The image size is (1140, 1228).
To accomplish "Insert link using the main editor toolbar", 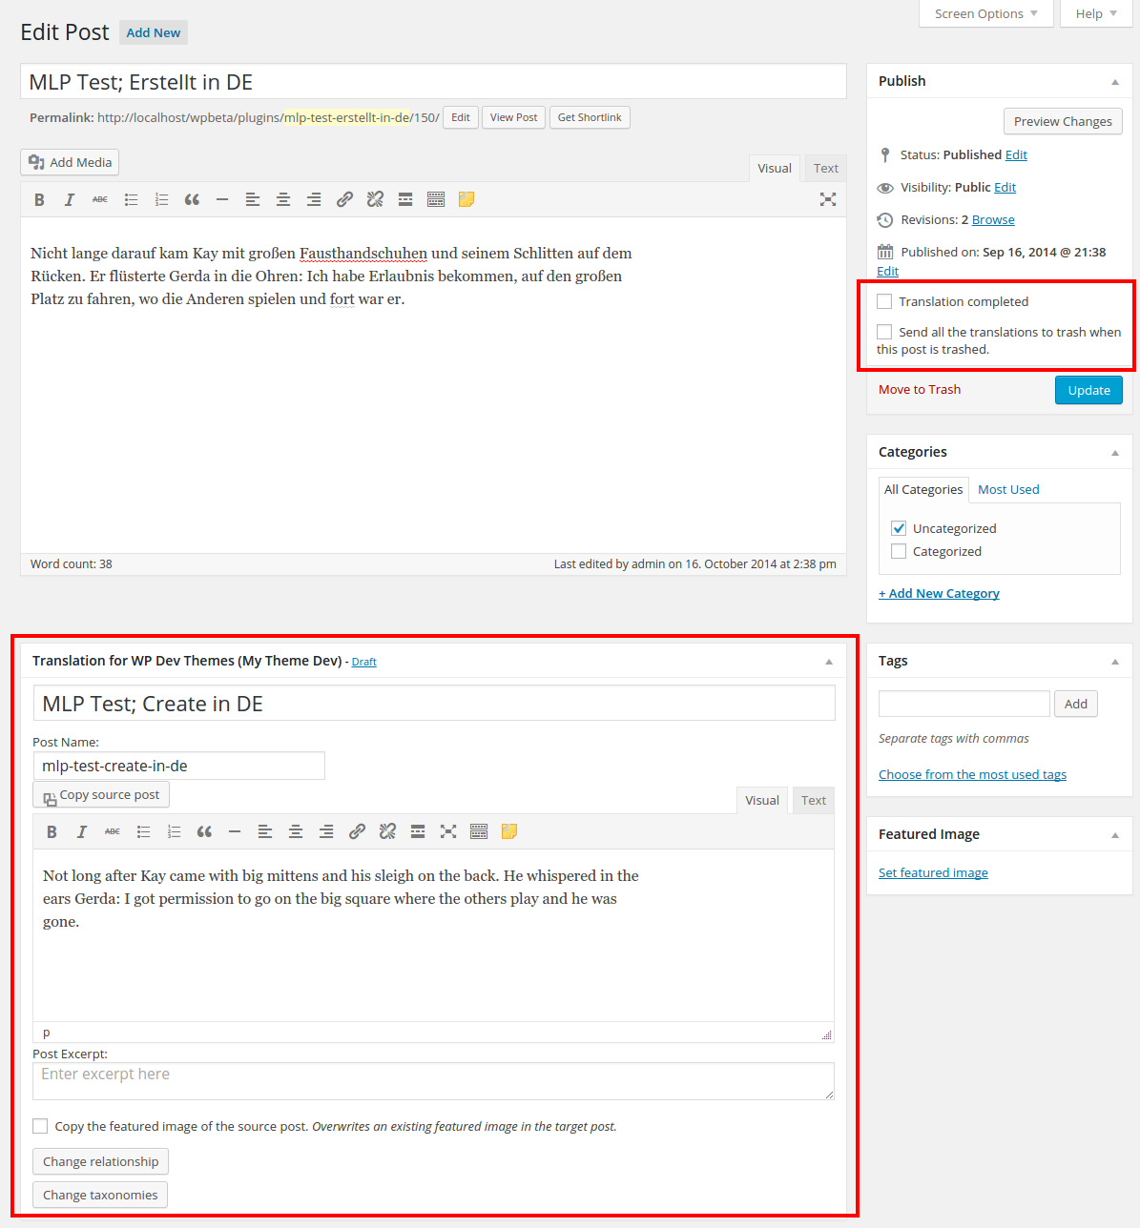I will (344, 199).
